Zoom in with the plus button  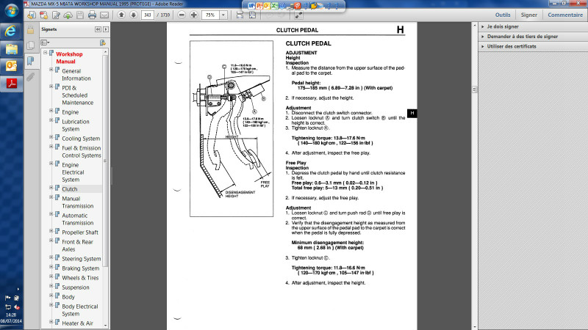(194, 15)
